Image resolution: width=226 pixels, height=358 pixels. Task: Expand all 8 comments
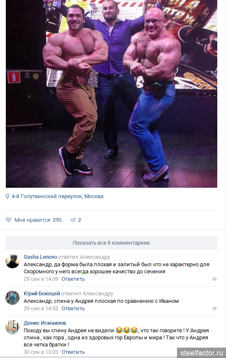111,243
